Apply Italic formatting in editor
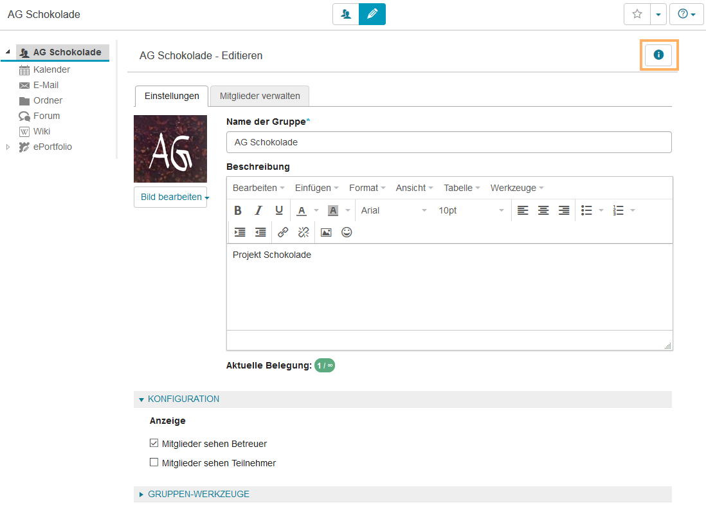The width and height of the screenshot is (706, 510). (258, 210)
